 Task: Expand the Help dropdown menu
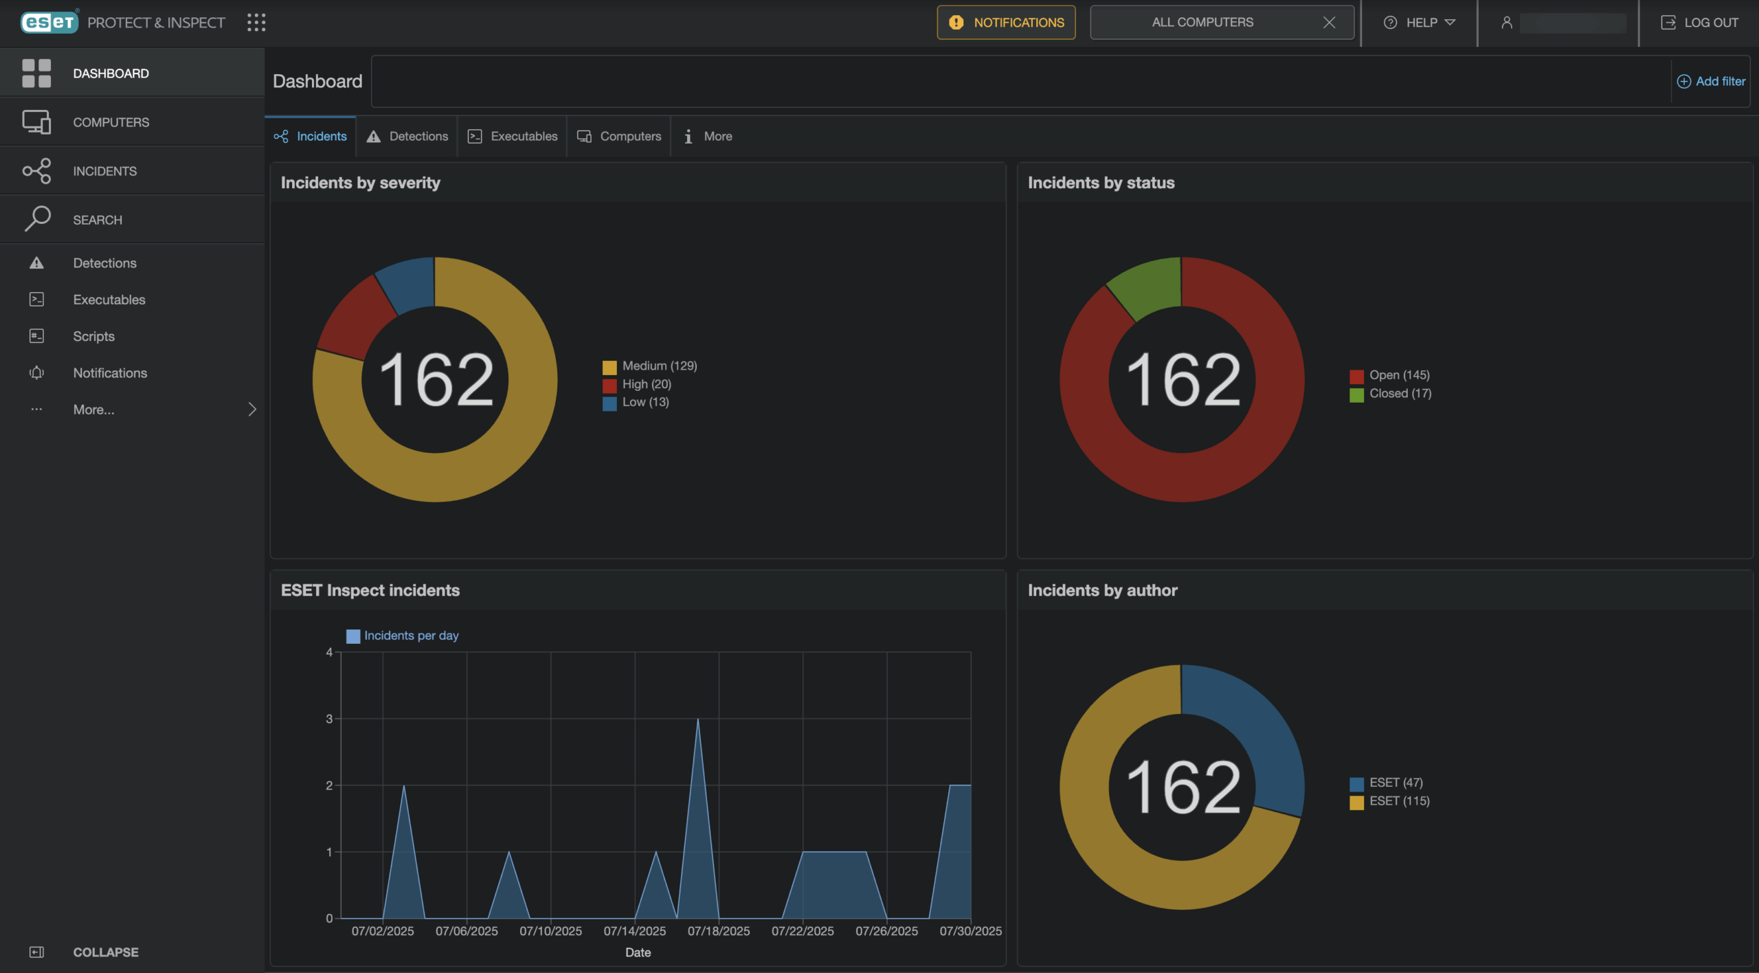[x=1420, y=23]
